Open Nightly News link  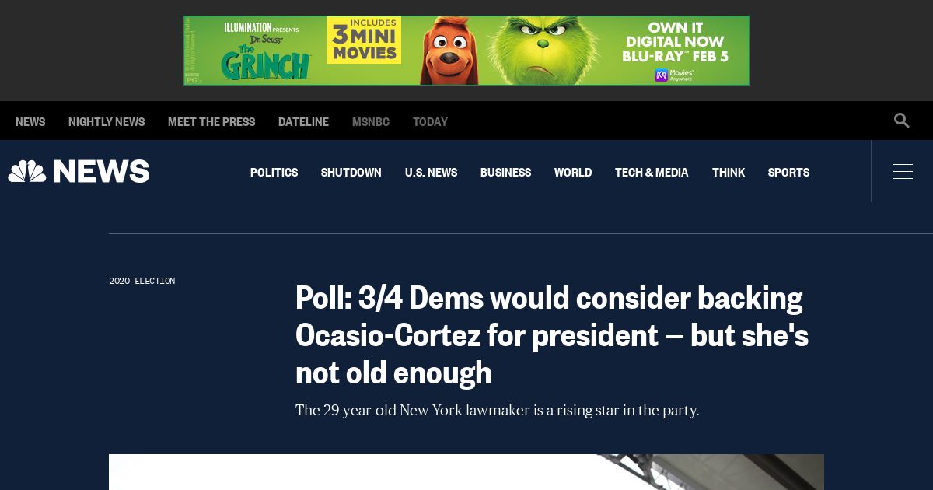107,122
